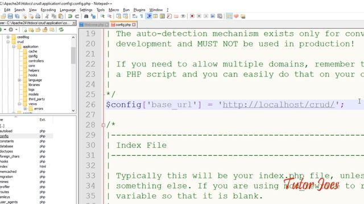Open the Macro menu

(x=114, y=10)
